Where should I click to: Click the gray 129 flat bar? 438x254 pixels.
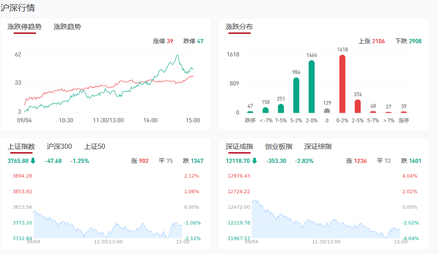[327, 110]
